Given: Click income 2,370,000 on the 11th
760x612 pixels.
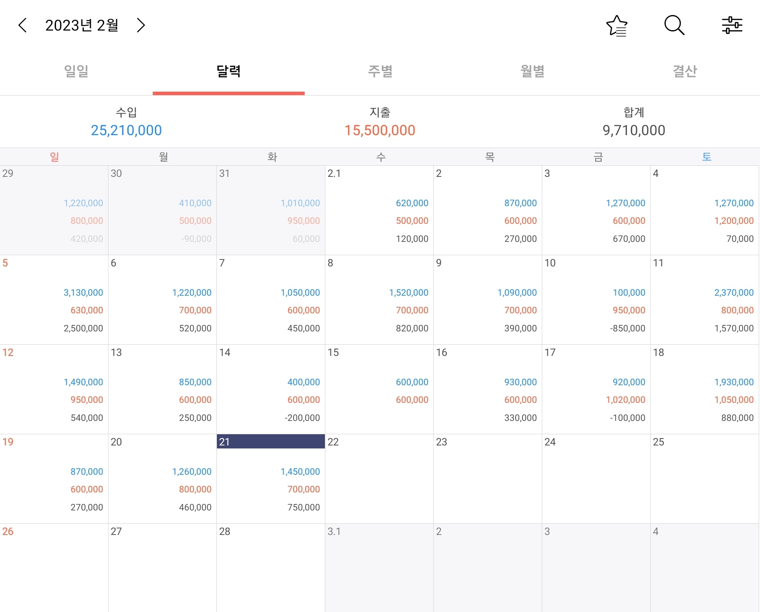Looking at the screenshot, I should [734, 293].
